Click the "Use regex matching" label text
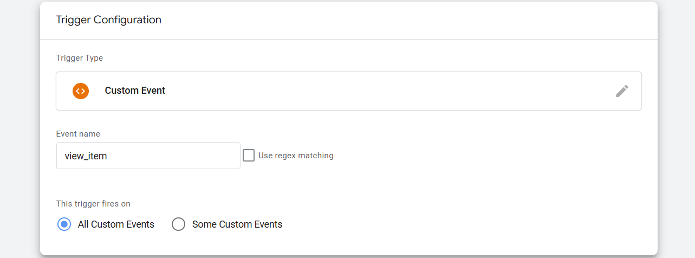This screenshot has width=695, height=258. coord(296,156)
